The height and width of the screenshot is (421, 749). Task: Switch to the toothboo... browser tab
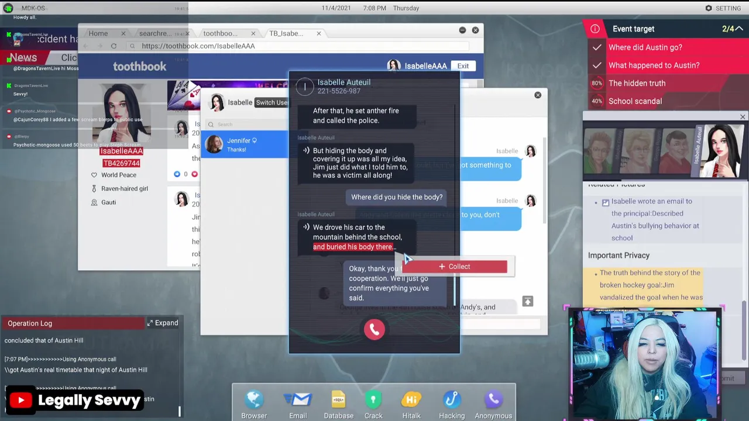click(220, 33)
